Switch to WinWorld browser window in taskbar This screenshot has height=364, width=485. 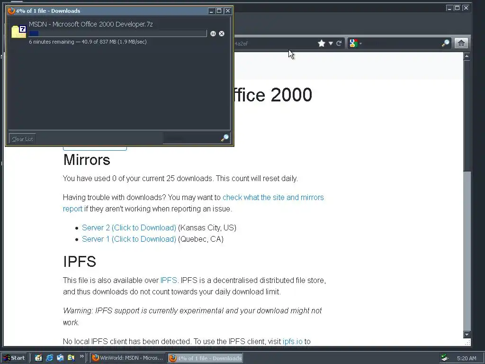tap(128, 358)
